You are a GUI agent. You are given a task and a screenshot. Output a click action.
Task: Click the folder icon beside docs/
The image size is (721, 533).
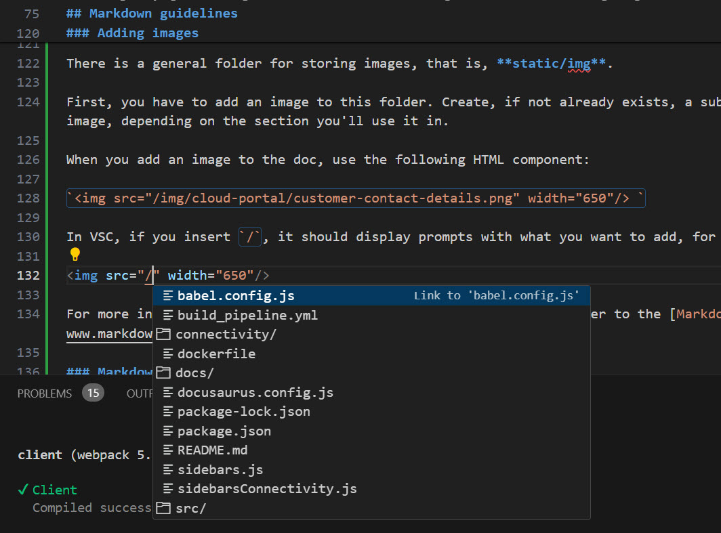[x=163, y=372]
